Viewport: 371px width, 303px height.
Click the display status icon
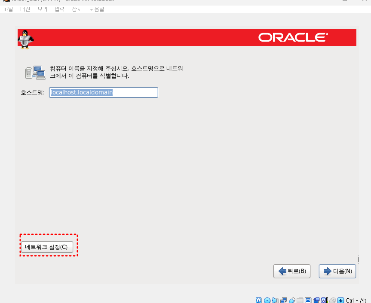click(x=308, y=300)
